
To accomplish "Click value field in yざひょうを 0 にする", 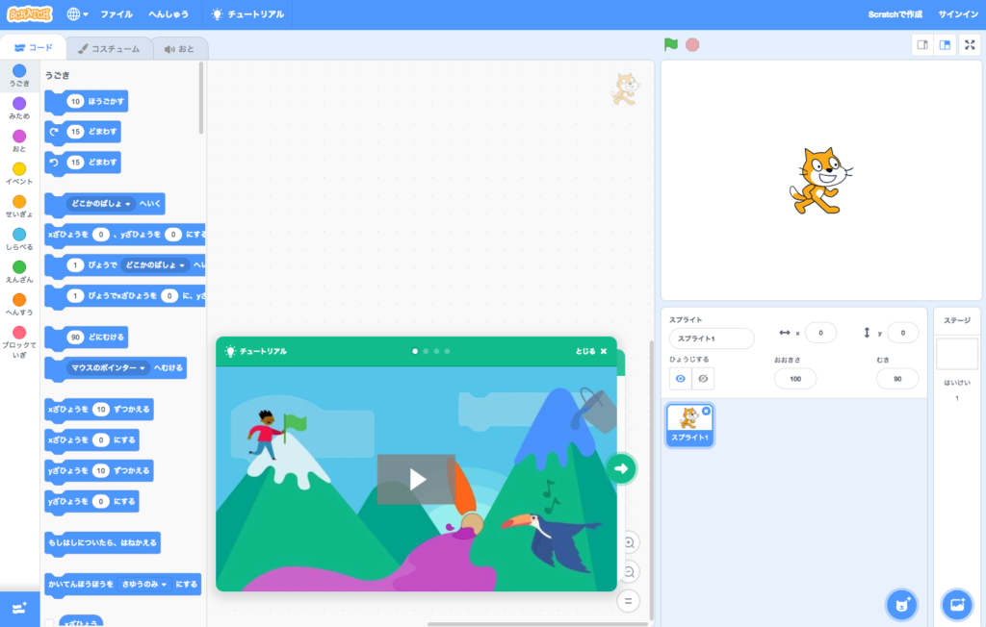I will click(100, 502).
